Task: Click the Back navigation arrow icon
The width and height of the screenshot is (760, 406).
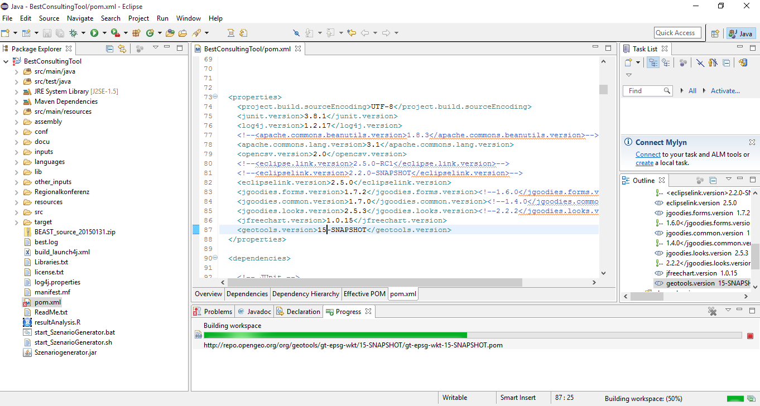Action: point(365,33)
